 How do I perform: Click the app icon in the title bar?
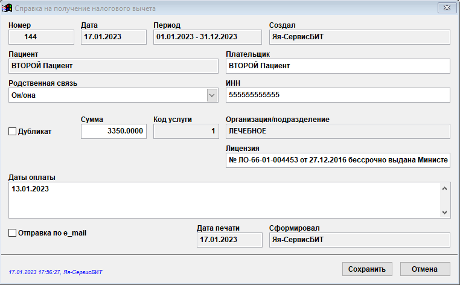pos(8,8)
